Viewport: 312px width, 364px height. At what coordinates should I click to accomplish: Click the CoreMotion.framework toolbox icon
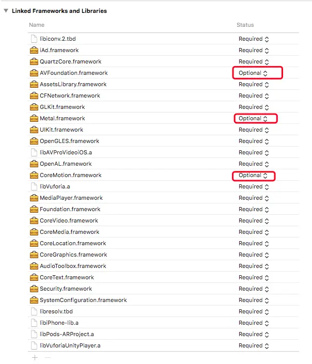tap(34, 175)
